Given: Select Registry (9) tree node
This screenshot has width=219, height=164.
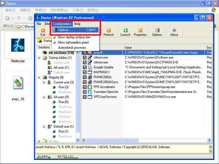Looking at the screenshot, I should [56, 77].
